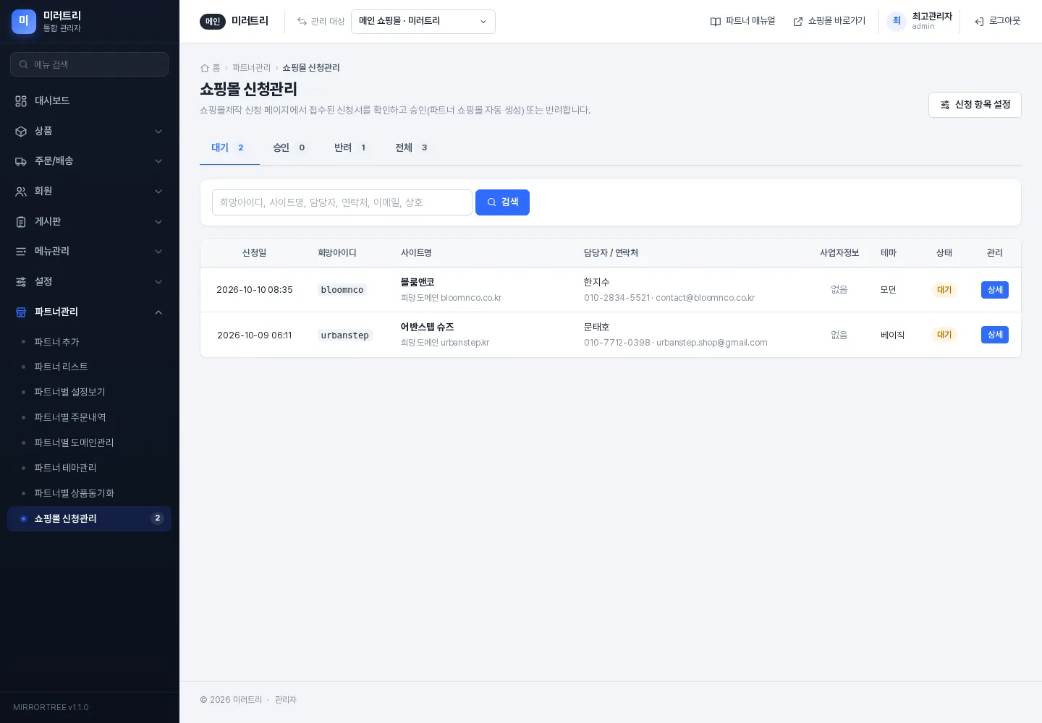Open 상세 for urbanstep application
The height and width of the screenshot is (723, 1042).
tap(995, 335)
